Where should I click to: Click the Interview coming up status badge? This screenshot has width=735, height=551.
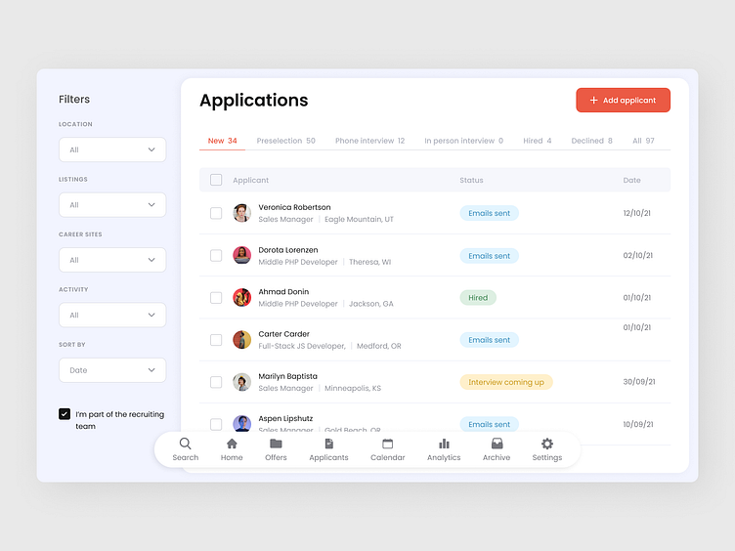point(506,382)
